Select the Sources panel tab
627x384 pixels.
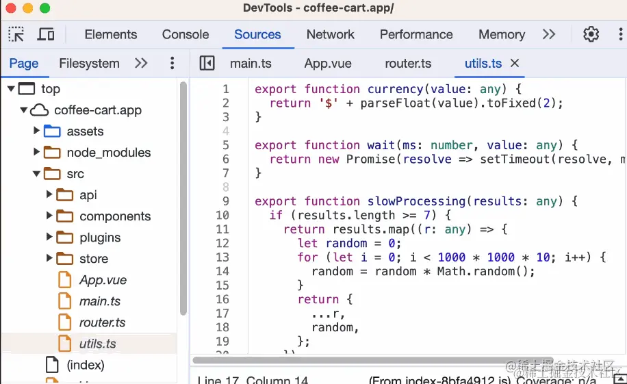(x=257, y=34)
